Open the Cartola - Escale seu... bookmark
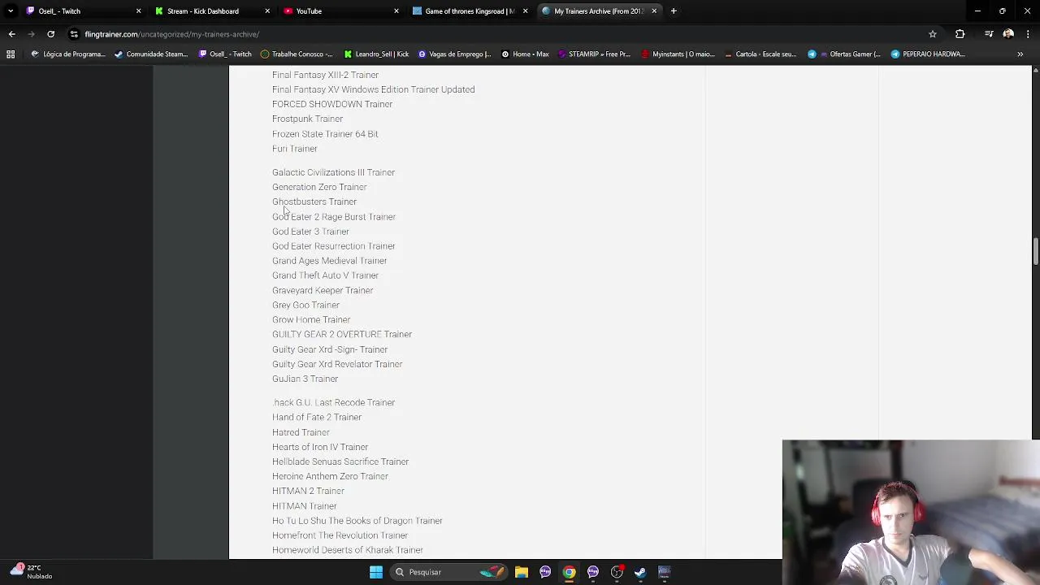Screen dimensions: 1040x585 point(760,54)
